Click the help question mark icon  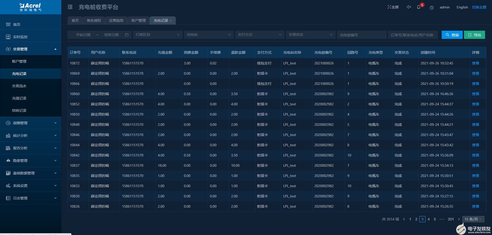pyautogui.click(x=432, y=7)
